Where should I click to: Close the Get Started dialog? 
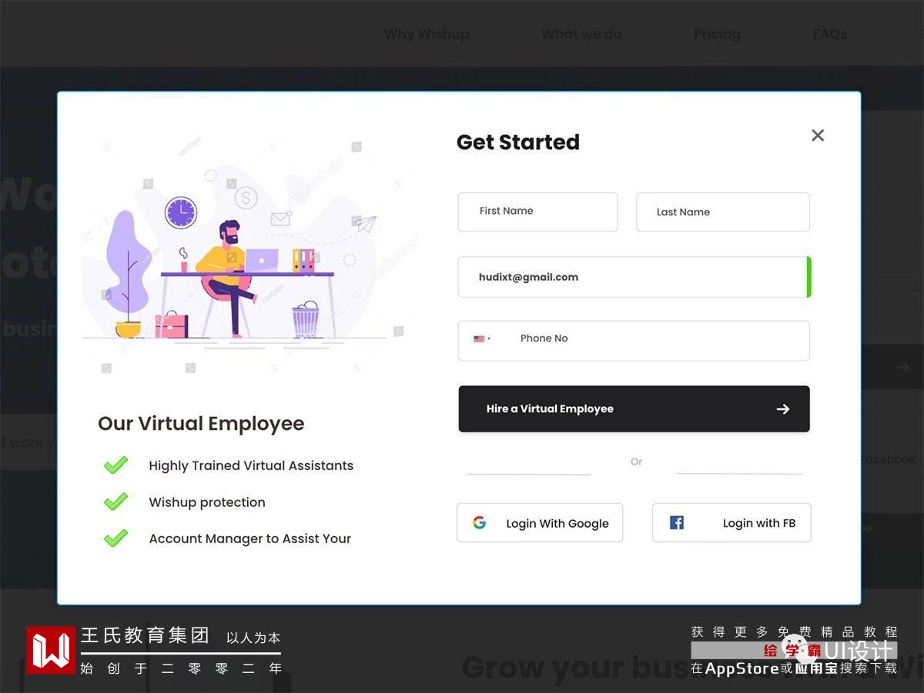pyautogui.click(x=818, y=135)
